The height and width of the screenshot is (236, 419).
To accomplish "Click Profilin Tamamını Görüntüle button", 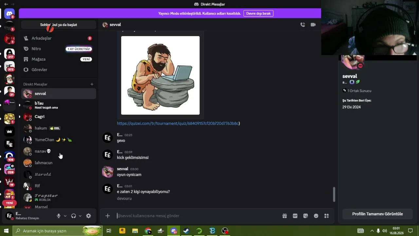I will 377,214.
